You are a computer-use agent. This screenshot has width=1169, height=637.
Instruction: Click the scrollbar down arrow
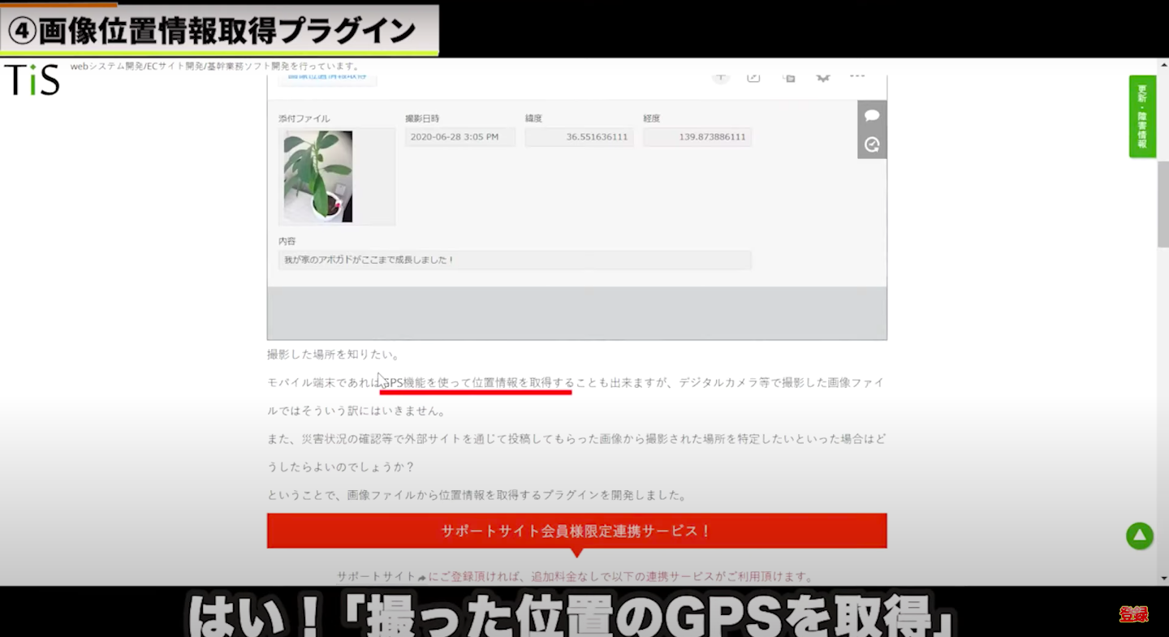click(x=1163, y=579)
